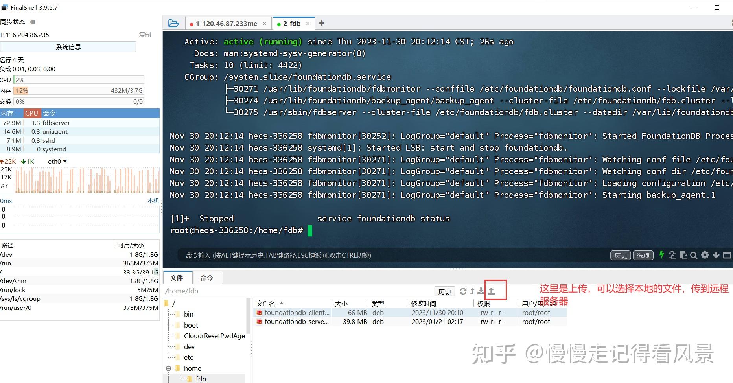Click the paste icon in terminal toolbar
This screenshot has width=733, height=383.
(683, 255)
